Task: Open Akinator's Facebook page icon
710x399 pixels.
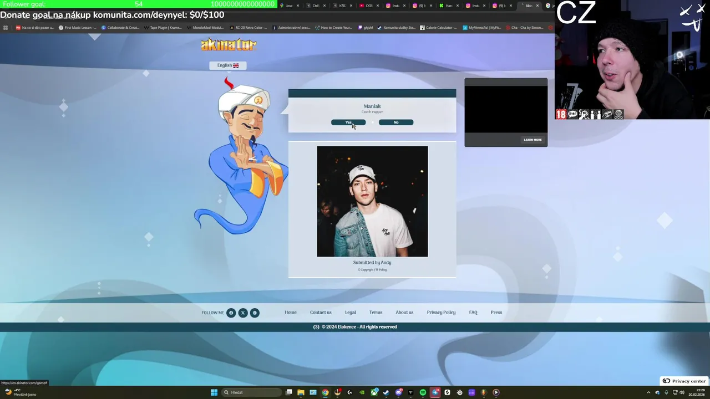Action: (231, 313)
